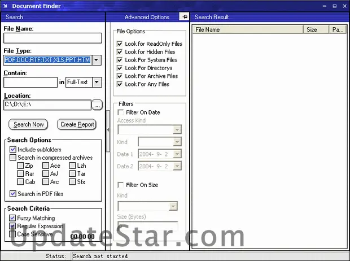Image resolution: width=350 pixels, height=261 pixels.
Task: Open the Access Kind dropdown
Action: coord(177,129)
